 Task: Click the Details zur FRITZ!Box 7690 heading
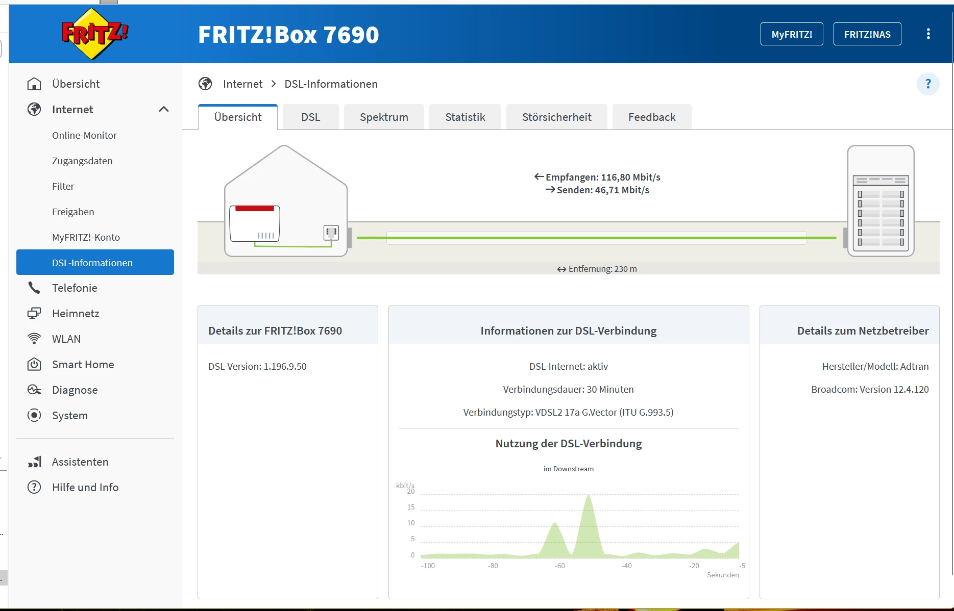point(275,330)
